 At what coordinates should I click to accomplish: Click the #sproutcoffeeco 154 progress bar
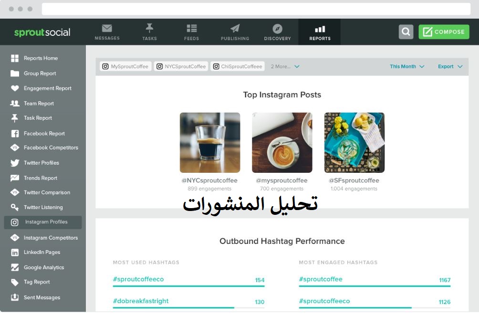(188, 286)
